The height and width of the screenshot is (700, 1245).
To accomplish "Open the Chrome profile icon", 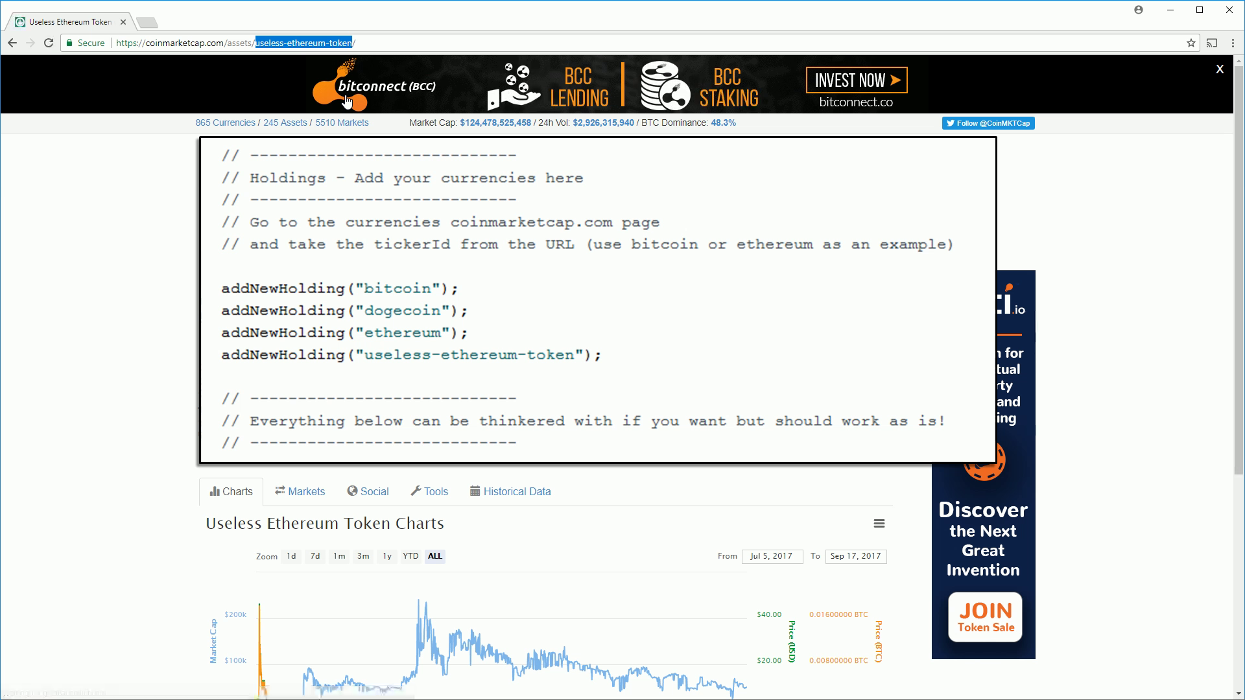I will tap(1139, 10).
